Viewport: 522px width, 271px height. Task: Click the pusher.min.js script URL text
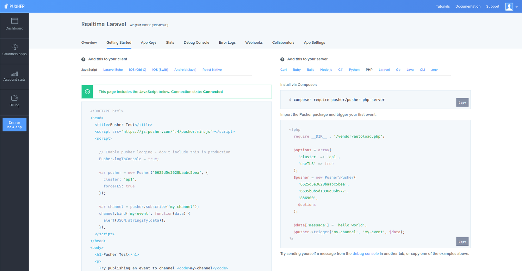tap(167, 132)
